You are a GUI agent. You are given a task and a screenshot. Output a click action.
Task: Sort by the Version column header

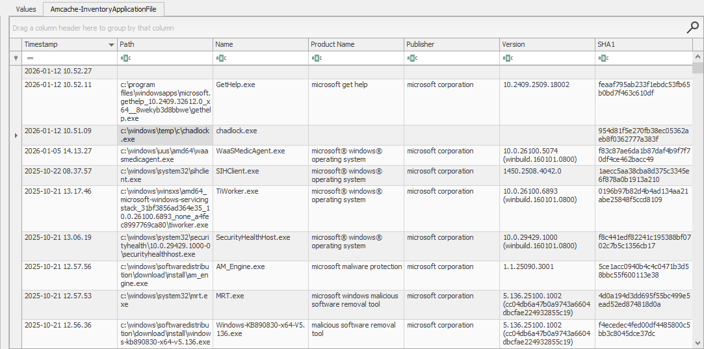(x=548, y=44)
